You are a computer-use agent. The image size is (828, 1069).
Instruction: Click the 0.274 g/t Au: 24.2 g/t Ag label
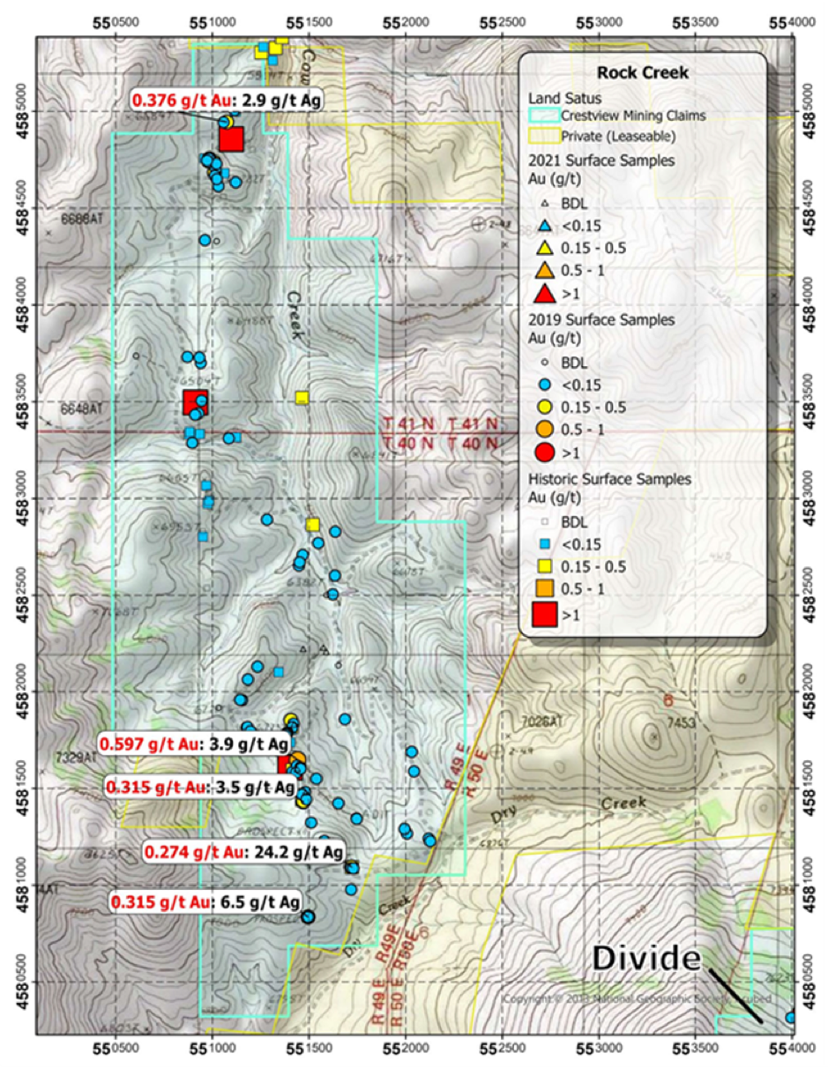point(243,852)
